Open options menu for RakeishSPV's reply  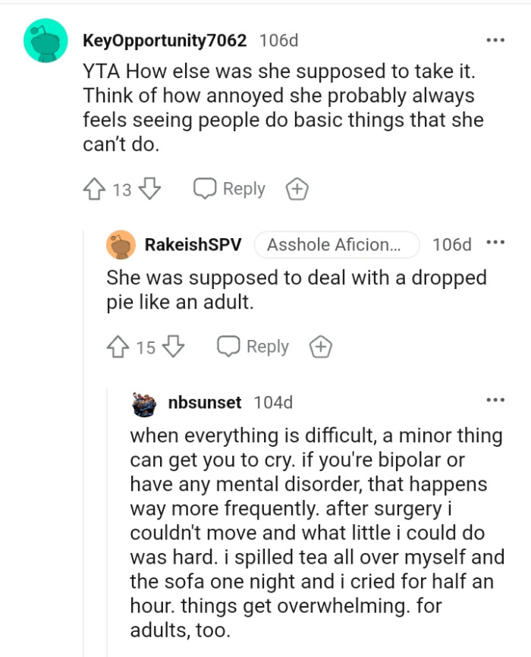(x=495, y=244)
